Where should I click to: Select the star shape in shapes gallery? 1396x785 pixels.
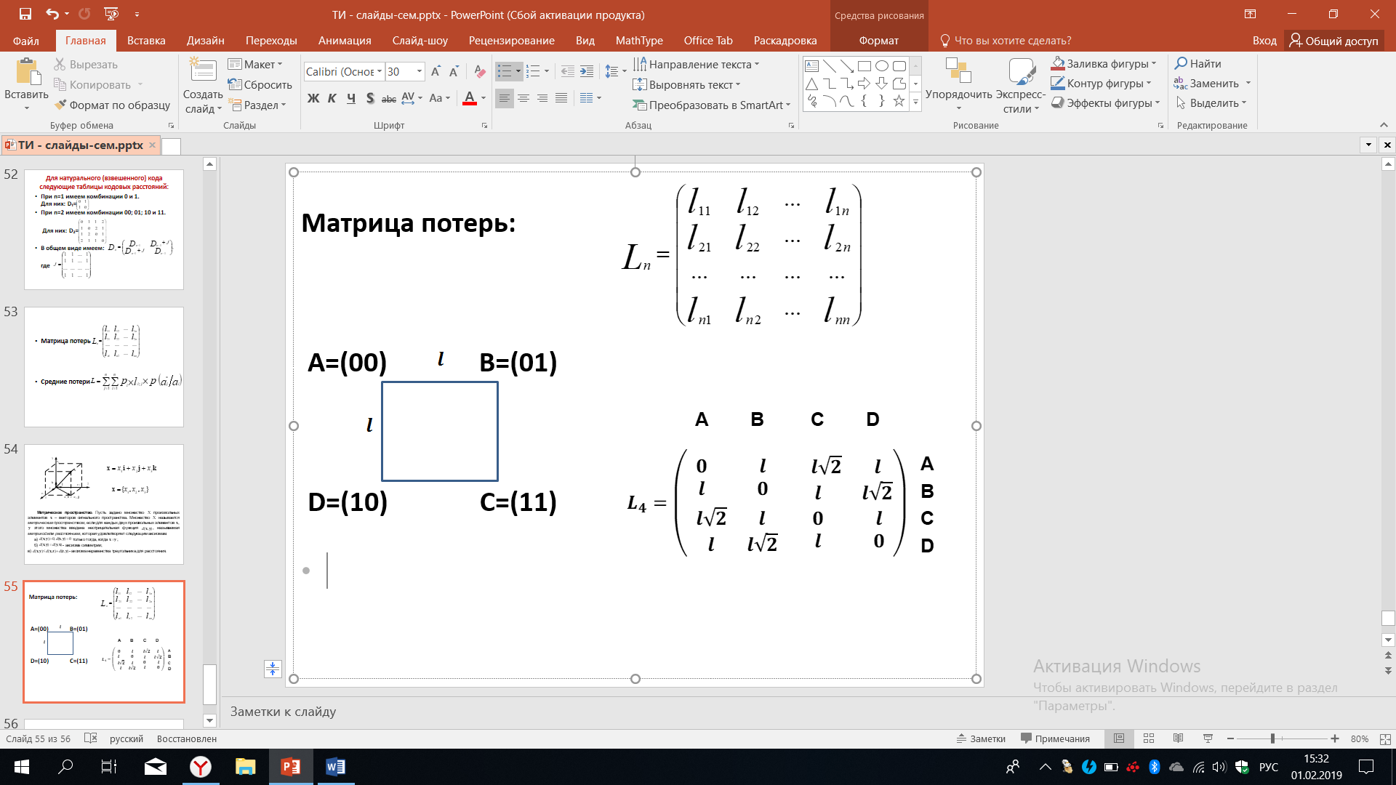pos(899,101)
